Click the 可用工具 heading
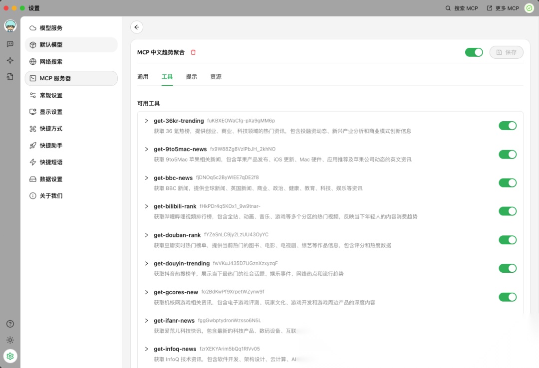Screen dimensions: 539x368 pos(149,103)
